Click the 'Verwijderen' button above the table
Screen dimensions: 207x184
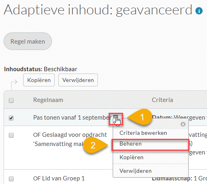pos(78,80)
